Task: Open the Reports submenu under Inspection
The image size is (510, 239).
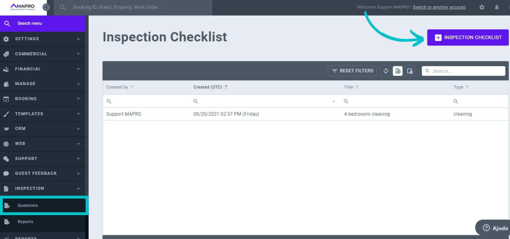Action: 25,222
